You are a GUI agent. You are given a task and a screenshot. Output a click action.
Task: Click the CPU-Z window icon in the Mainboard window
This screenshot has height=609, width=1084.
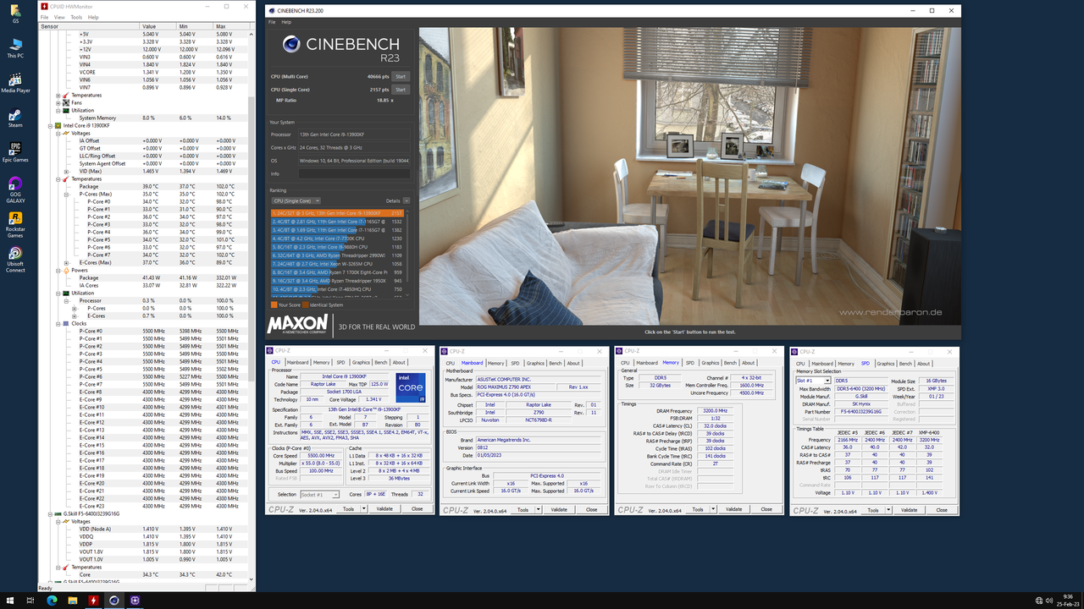445,351
